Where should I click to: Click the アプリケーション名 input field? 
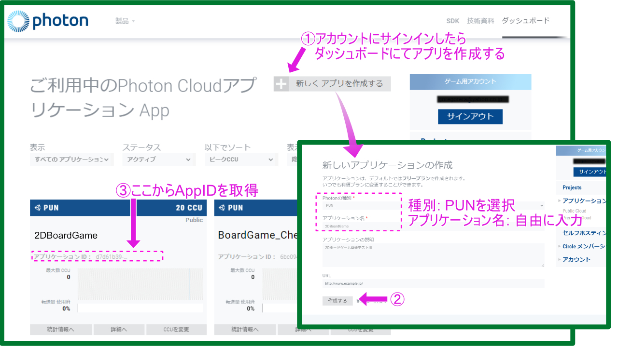tap(434, 226)
